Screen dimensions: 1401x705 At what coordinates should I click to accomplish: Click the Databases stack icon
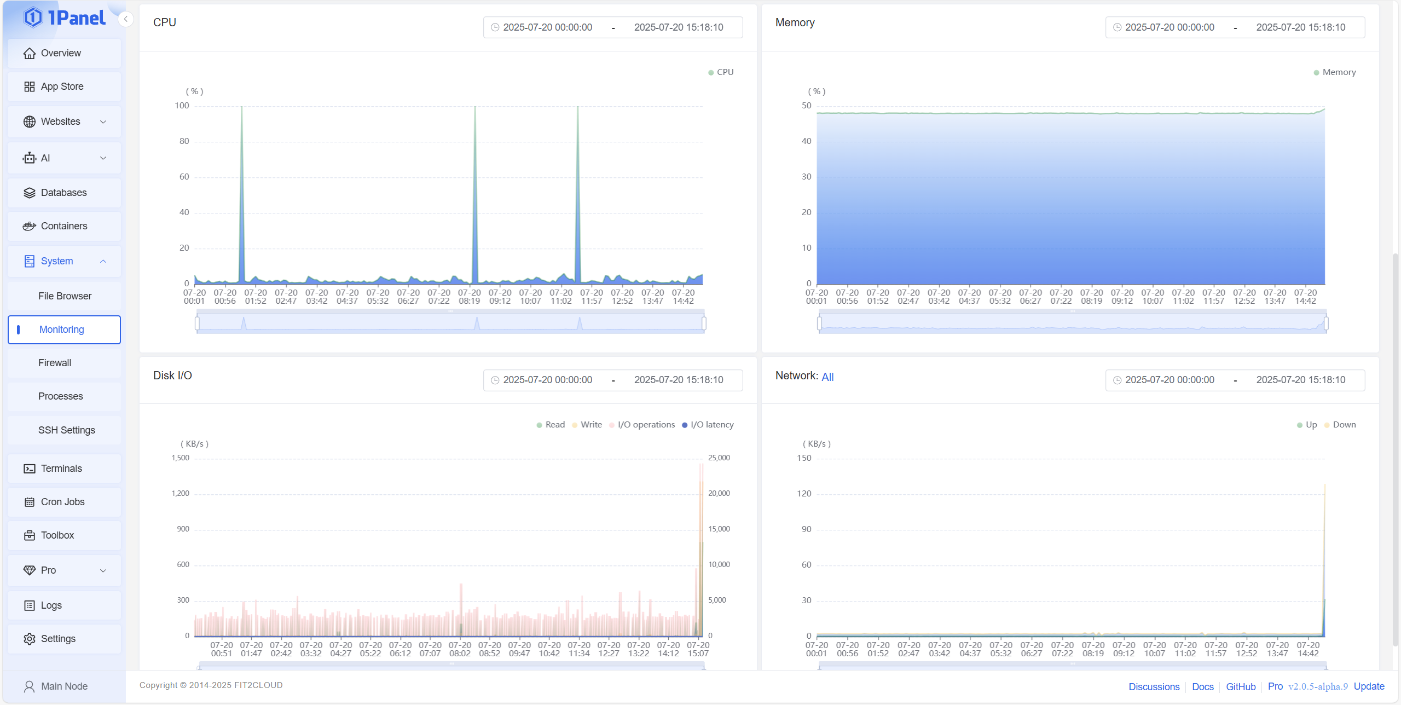pos(30,193)
